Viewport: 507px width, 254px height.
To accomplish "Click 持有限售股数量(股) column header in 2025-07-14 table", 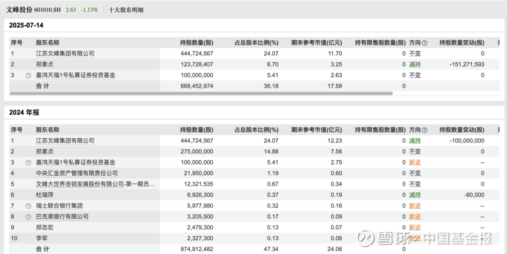I will click(x=380, y=43).
